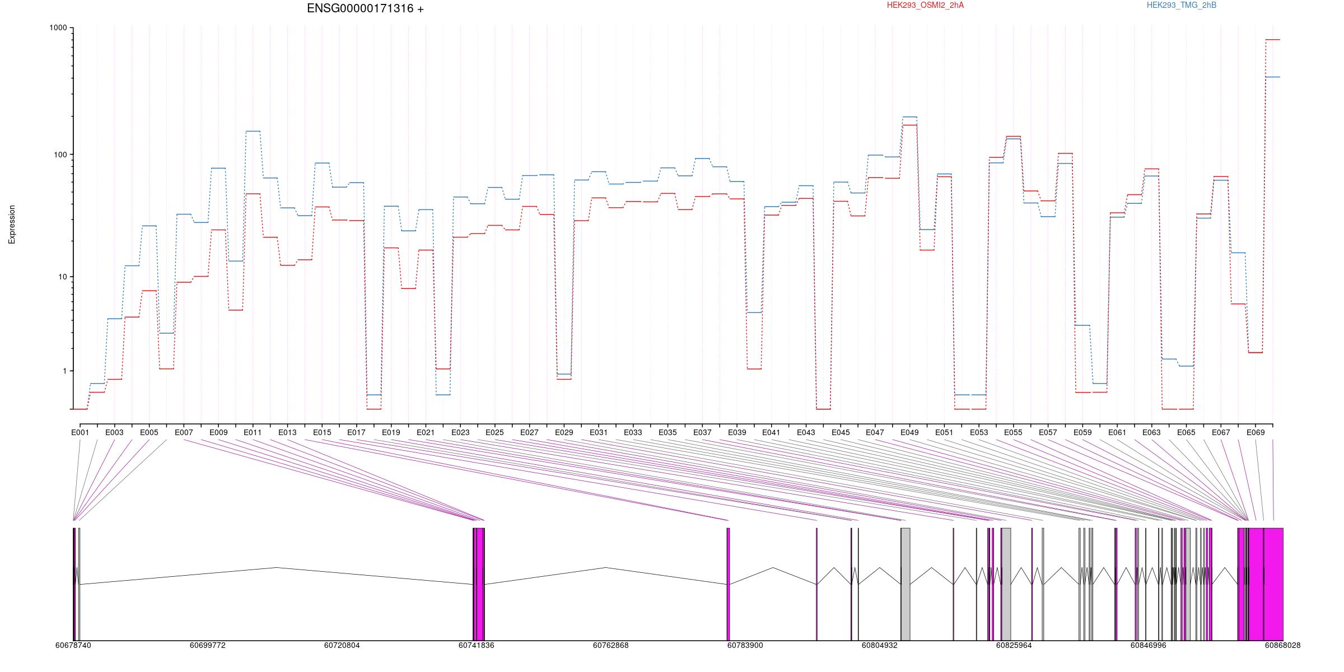Click exon label E023
This screenshot has height=672, width=1344.
(460, 432)
